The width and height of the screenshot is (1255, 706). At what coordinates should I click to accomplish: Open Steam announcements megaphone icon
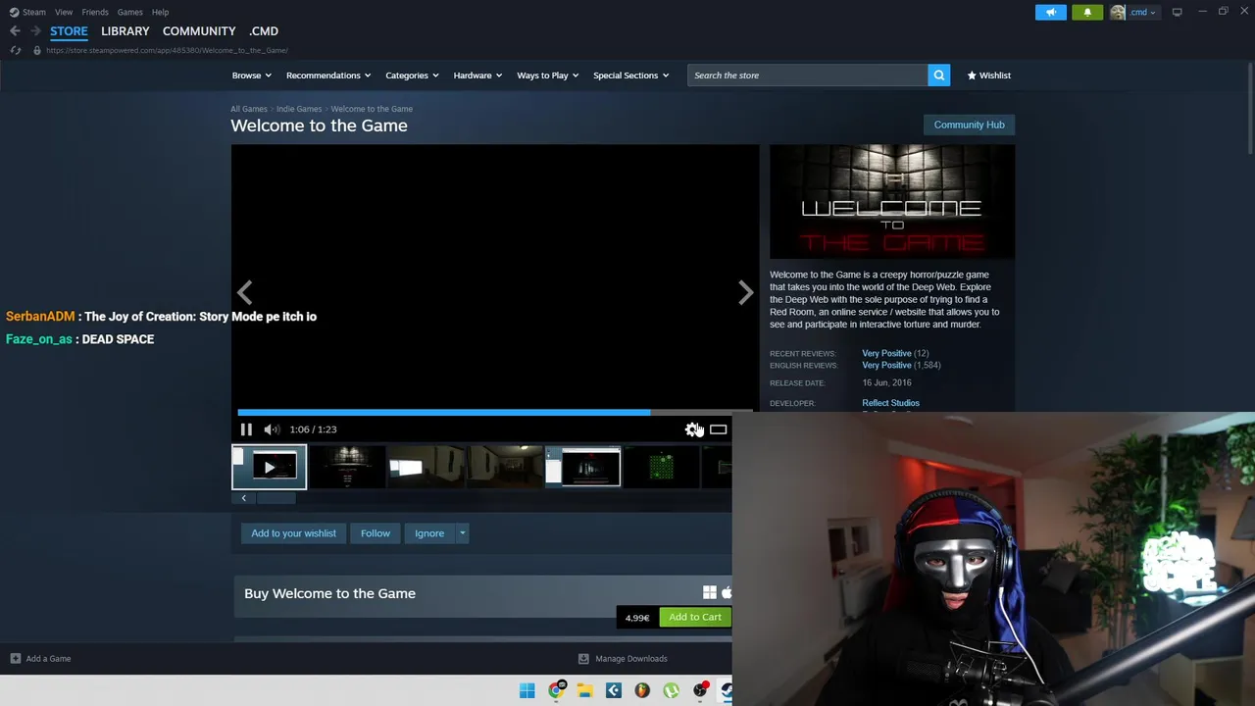(1050, 12)
